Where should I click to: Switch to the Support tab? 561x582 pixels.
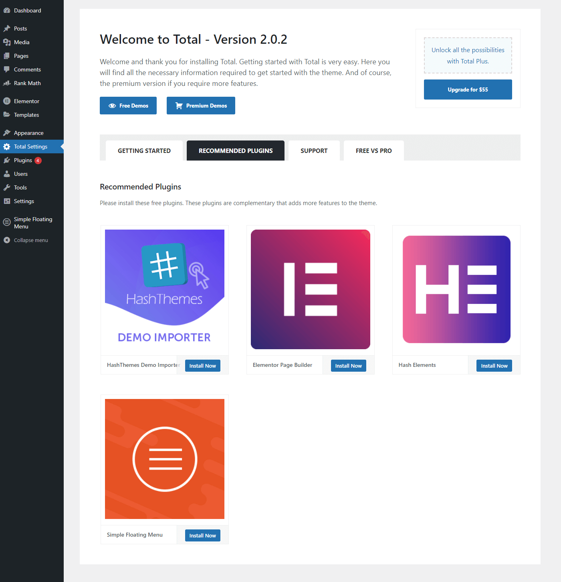tap(314, 151)
